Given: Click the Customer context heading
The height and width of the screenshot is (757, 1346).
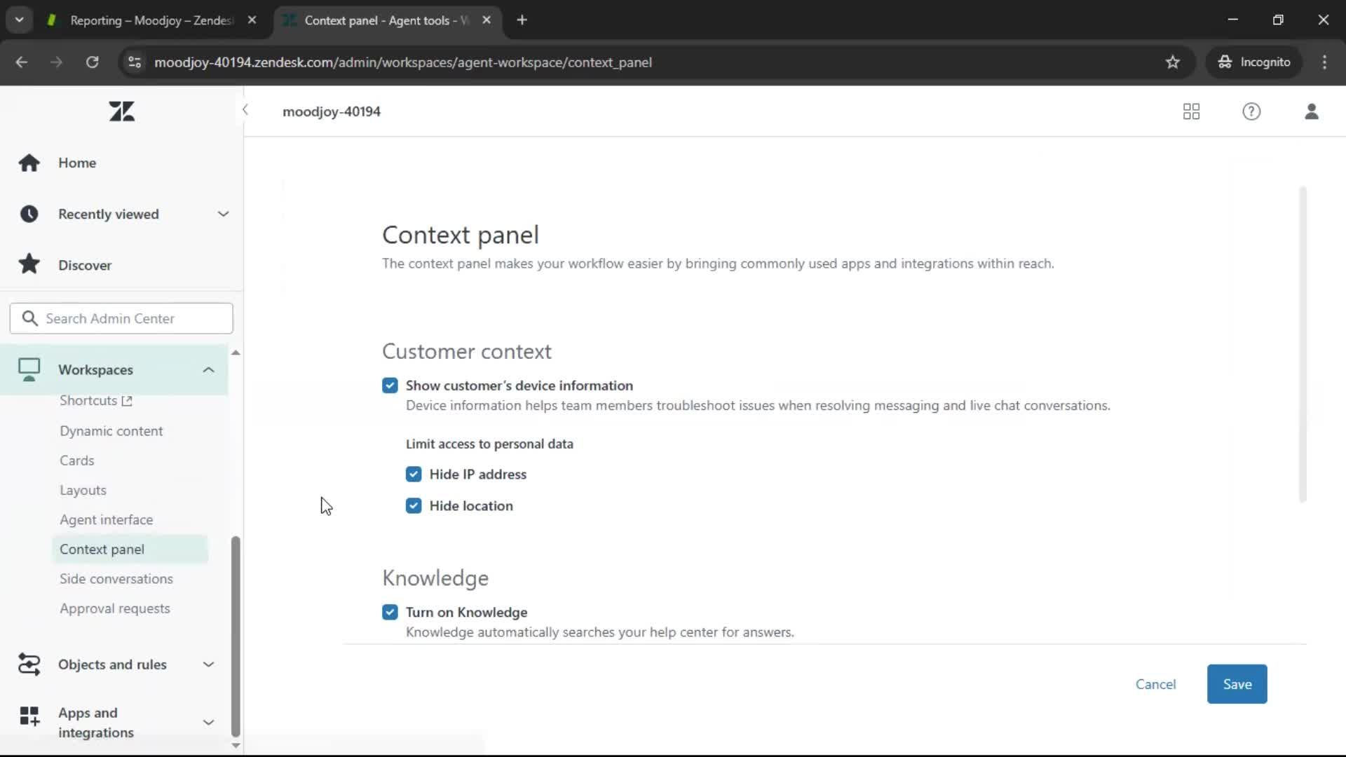Looking at the screenshot, I should (x=467, y=351).
